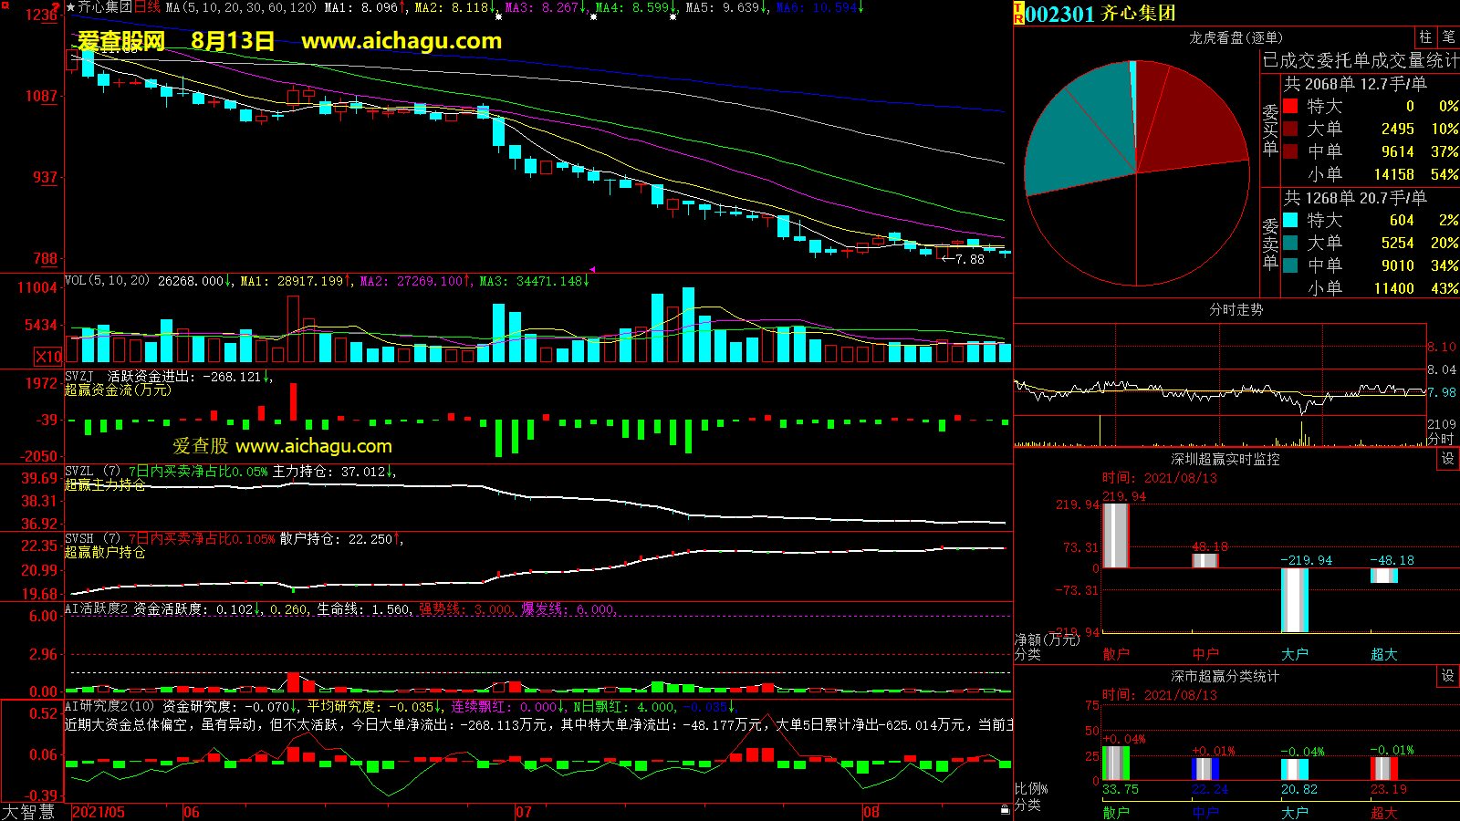Click the lock icon on the timeline
The height and width of the screenshot is (821, 1460).
coord(1005,809)
